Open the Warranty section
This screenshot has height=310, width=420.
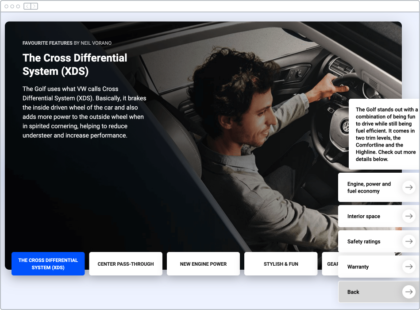point(379,267)
